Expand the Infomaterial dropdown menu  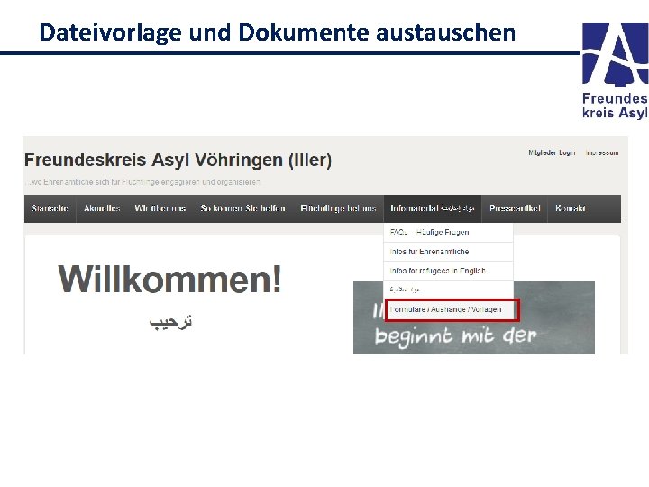(x=433, y=208)
